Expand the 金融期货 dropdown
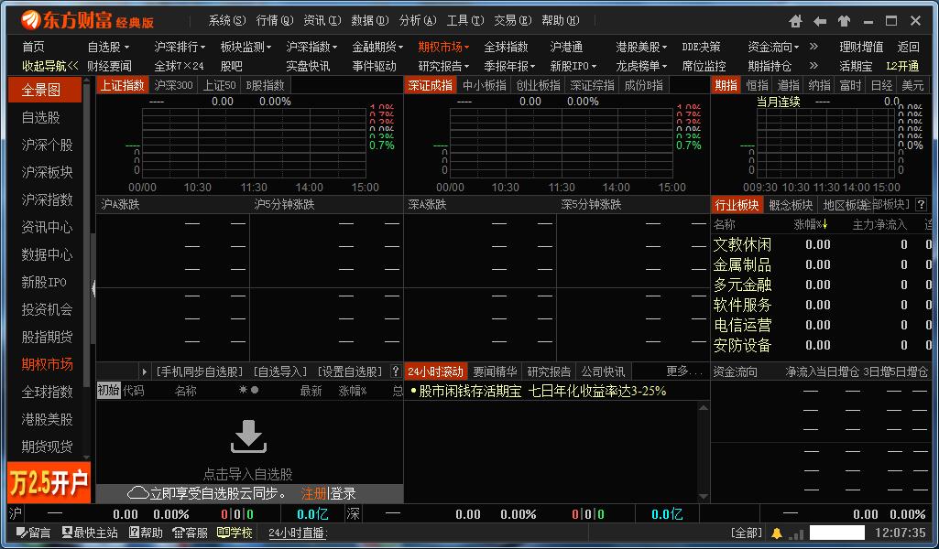The height and width of the screenshot is (549, 939). tap(377, 47)
